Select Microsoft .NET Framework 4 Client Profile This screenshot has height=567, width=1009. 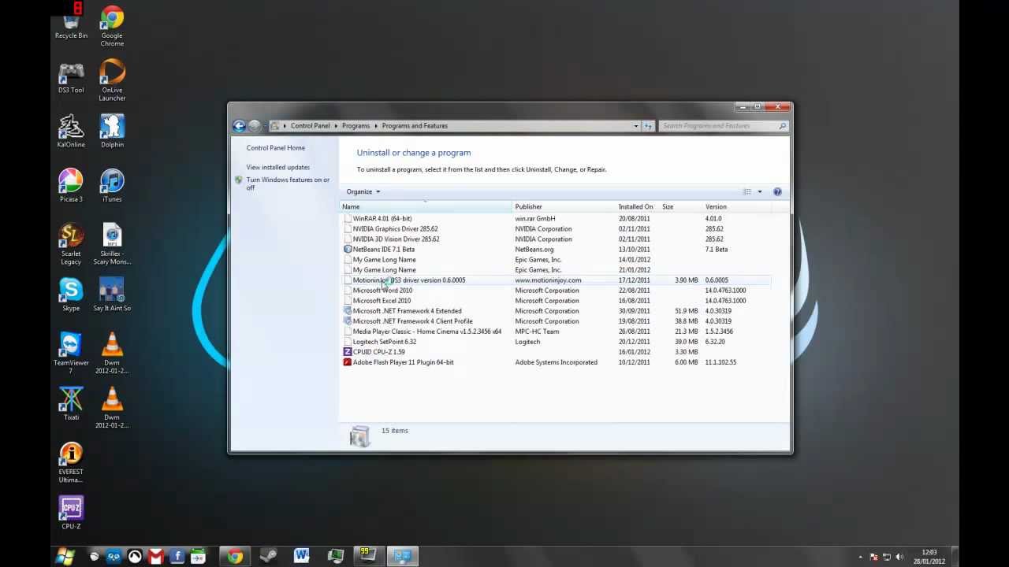(557, 321)
